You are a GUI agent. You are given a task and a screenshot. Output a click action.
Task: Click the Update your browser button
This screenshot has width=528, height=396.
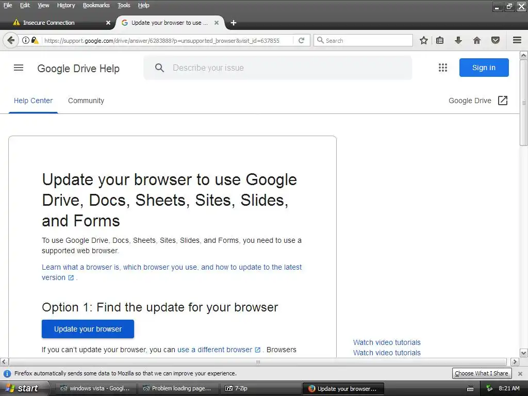point(88,329)
